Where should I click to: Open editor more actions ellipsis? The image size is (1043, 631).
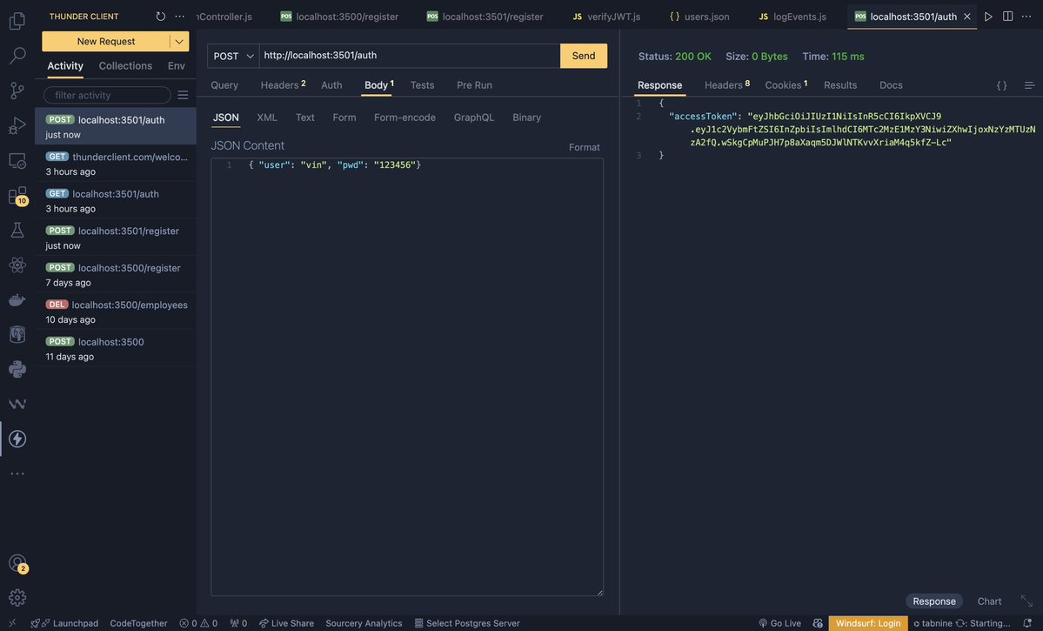click(x=1026, y=16)
